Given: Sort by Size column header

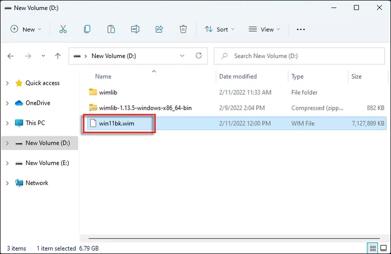Looking at the screenshot, I should point(356,77).
